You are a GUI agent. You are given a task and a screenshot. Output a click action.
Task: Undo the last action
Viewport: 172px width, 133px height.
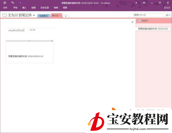point(13,3)
